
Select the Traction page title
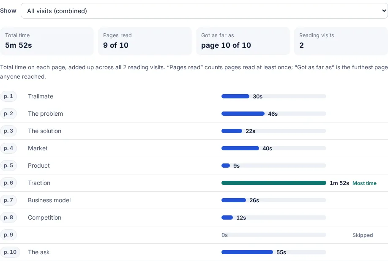pos(39,183)
